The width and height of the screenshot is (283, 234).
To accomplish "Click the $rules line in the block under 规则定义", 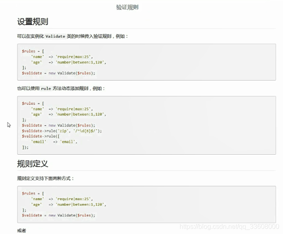I will click(x=33, y=193).
